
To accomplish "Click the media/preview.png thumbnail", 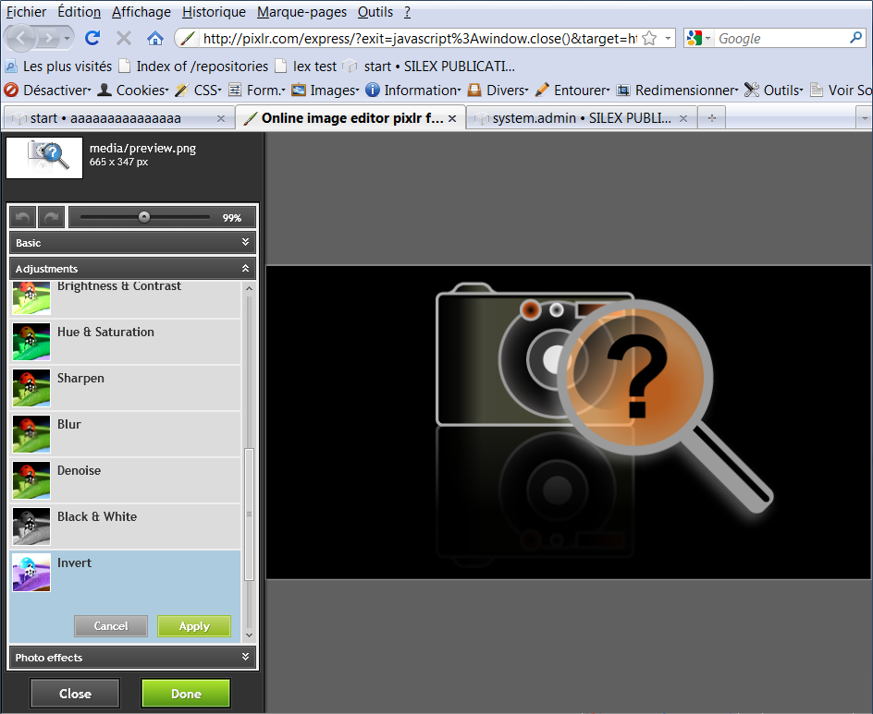I will click(44, 157).
